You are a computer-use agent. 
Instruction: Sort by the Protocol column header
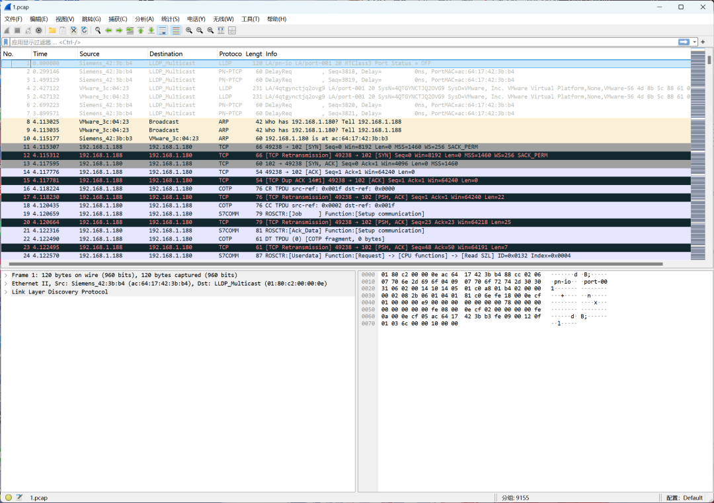(x=231, y=54)
